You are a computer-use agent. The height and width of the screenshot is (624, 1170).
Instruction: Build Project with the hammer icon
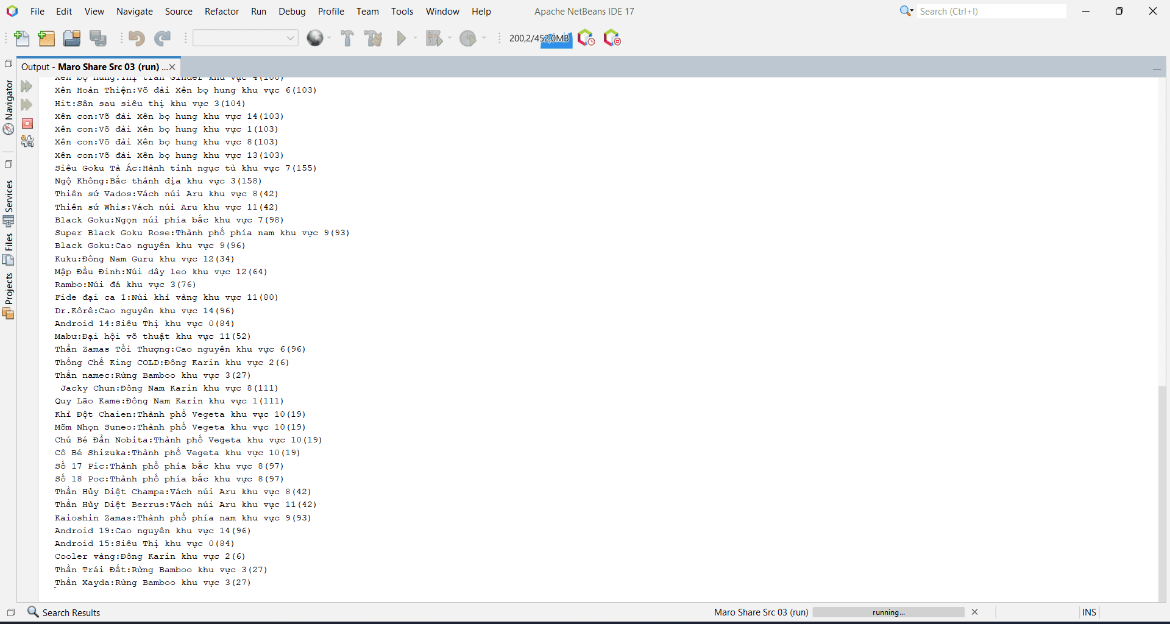pos(347,38)
